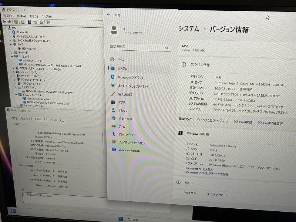
Task: Open ファイル(F) menu in Device Manager
Action: (x=8, y=16)
